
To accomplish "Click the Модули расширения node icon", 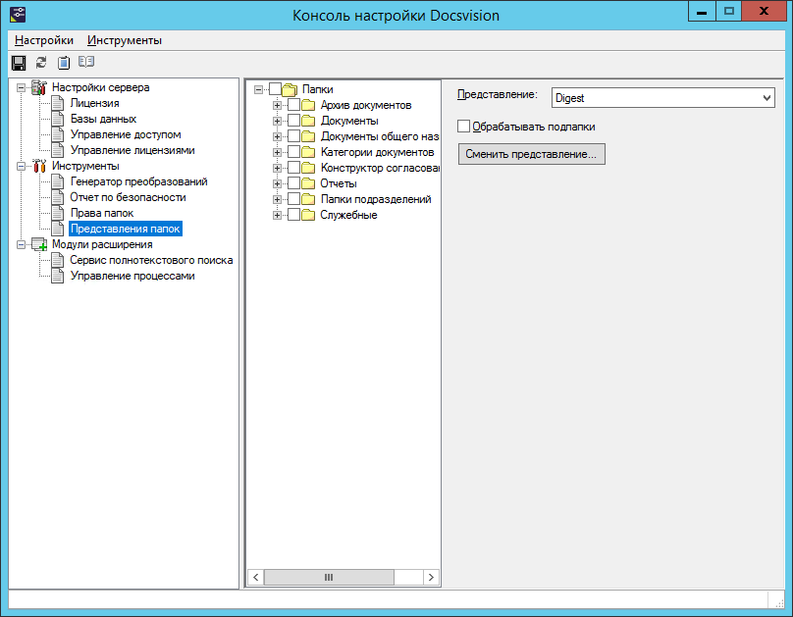I will pyautogui.click(x=39, y=245).
